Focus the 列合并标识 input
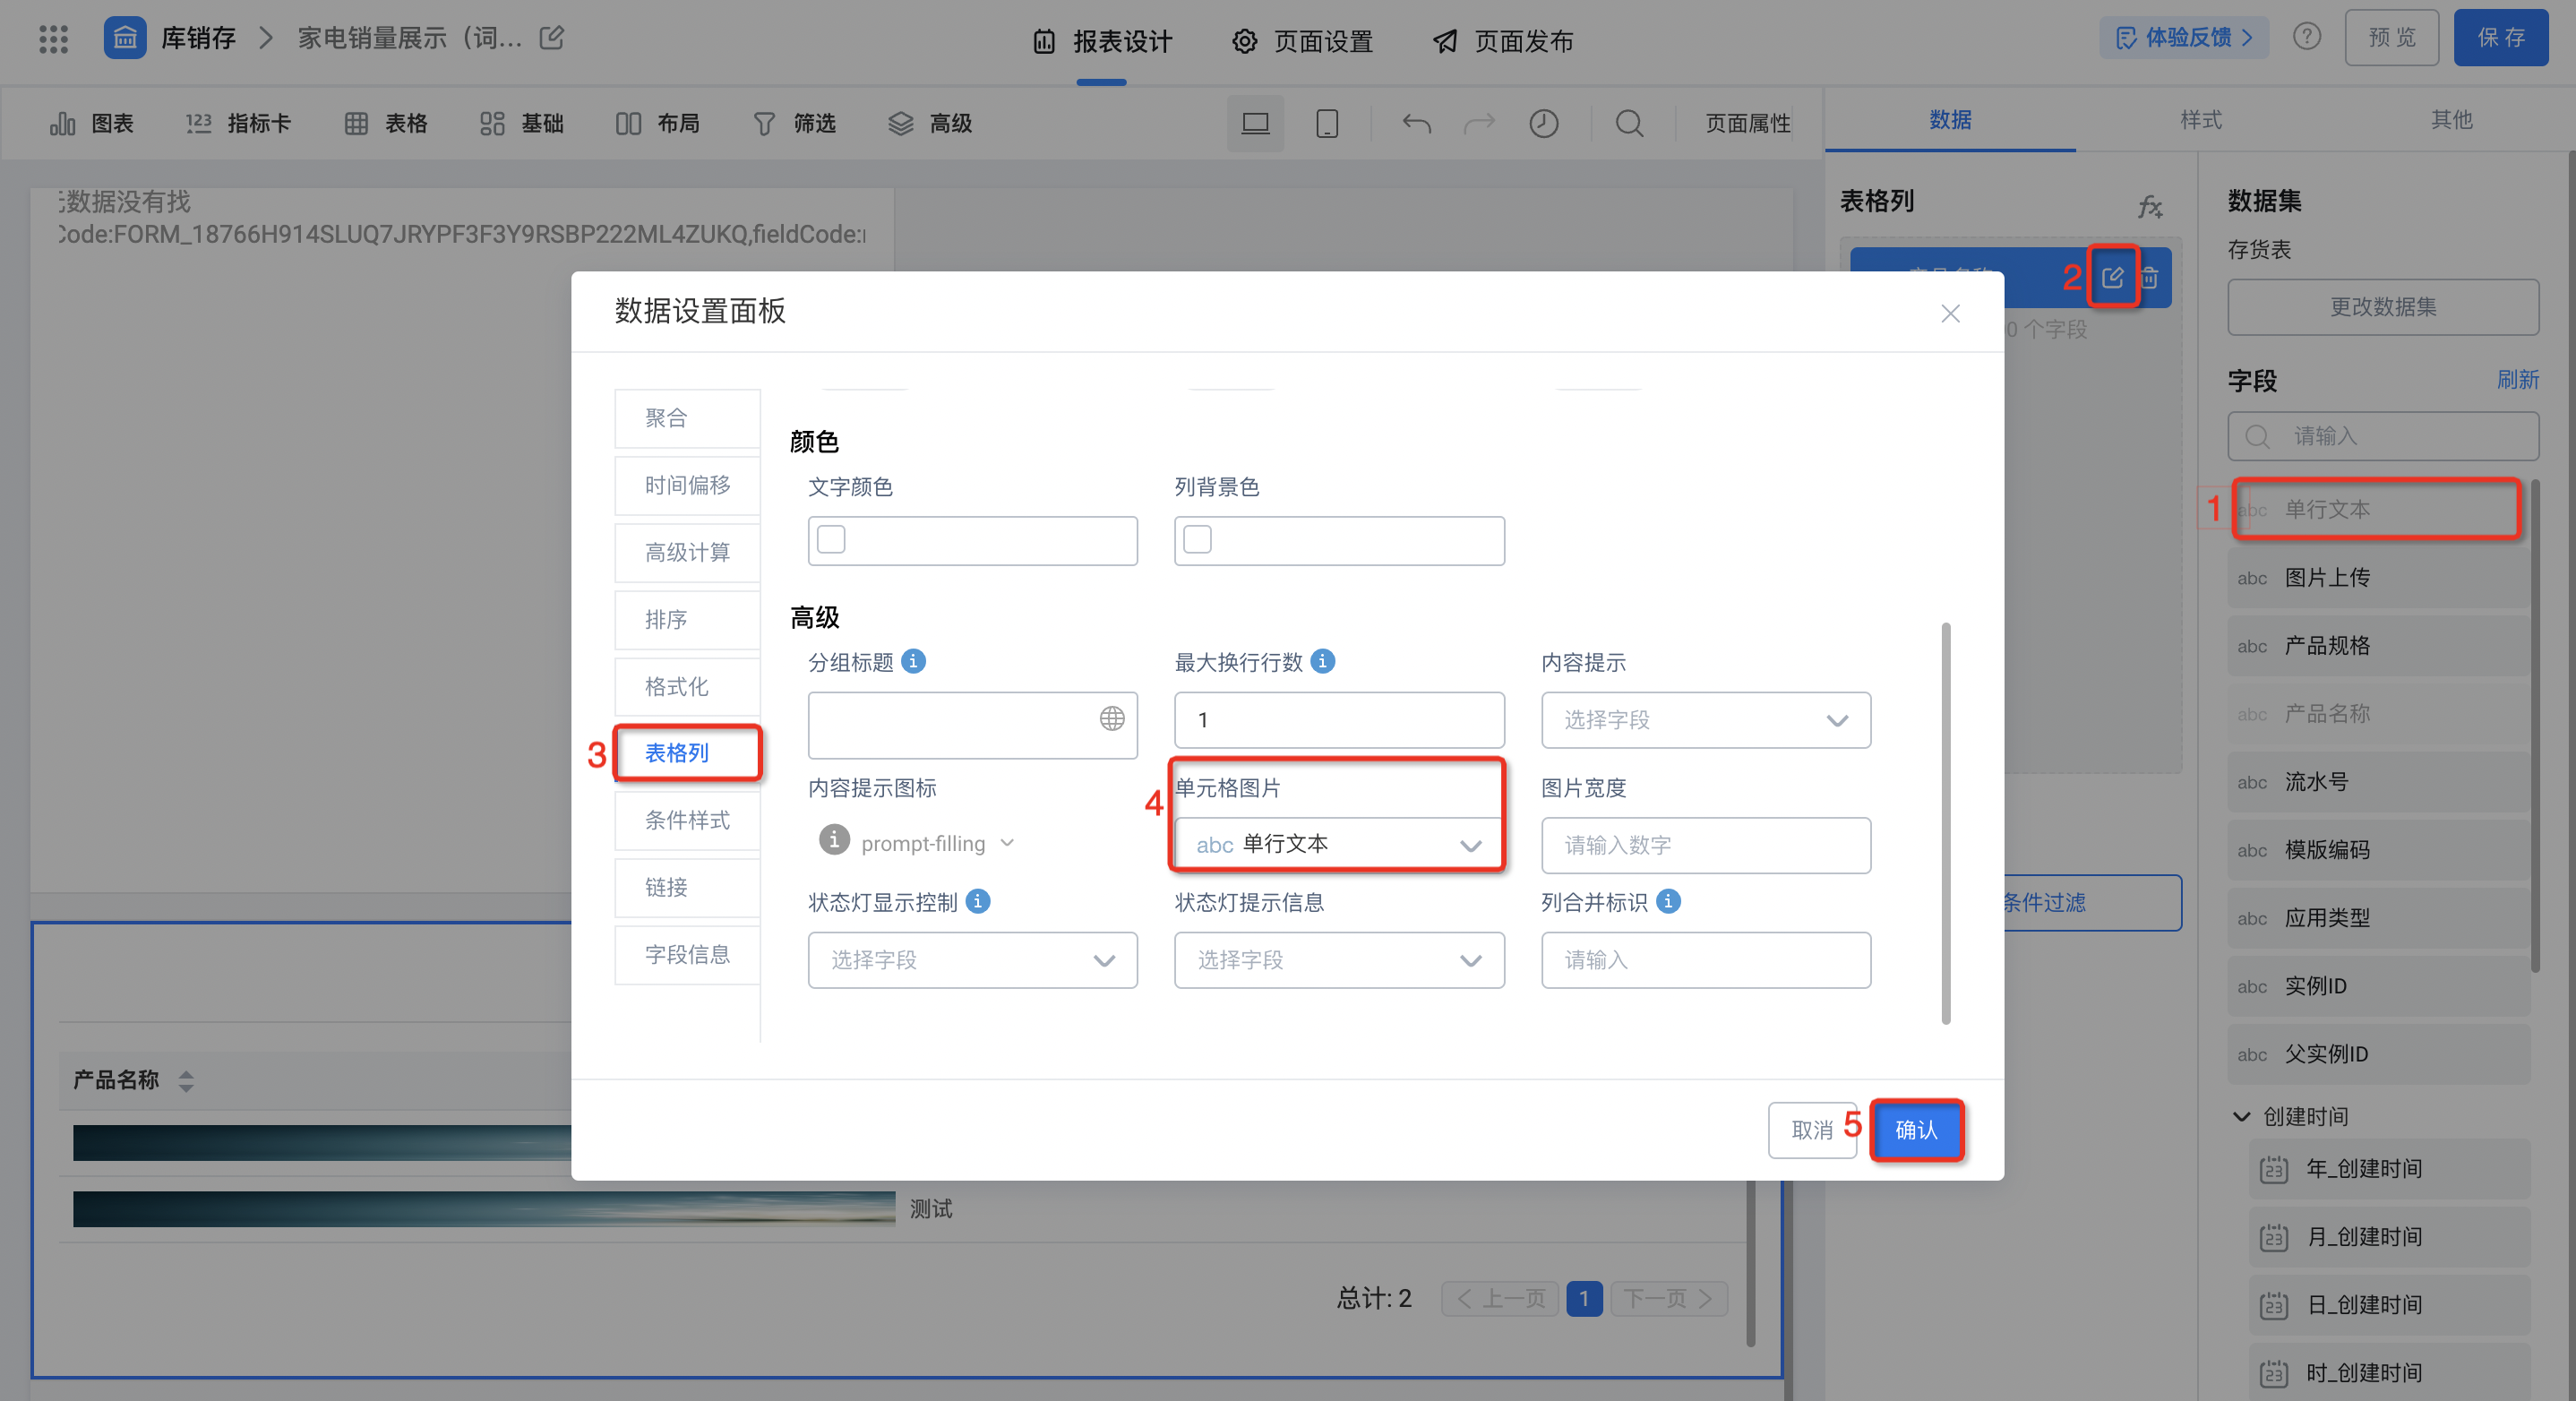This screenshot has height=1401, width=2576. 1705,960
